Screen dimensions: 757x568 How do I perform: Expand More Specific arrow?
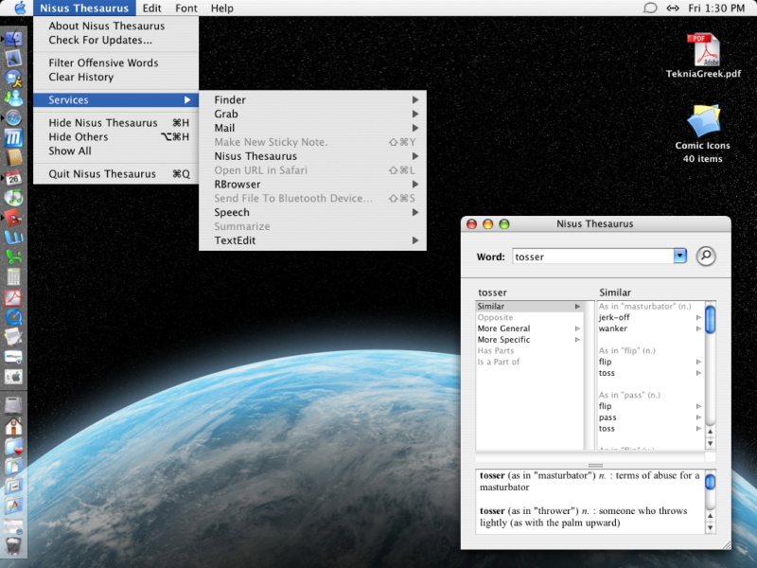[x=577, y=340]
